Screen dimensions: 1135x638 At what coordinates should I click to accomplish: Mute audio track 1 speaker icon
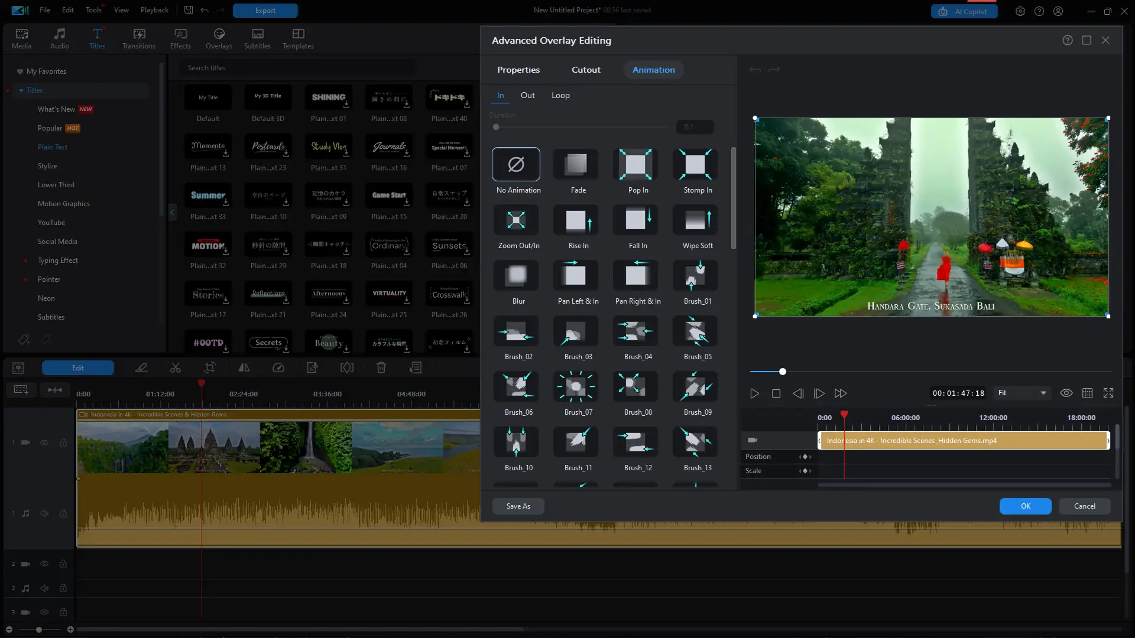pyautogui.click(x=44, y=514)
